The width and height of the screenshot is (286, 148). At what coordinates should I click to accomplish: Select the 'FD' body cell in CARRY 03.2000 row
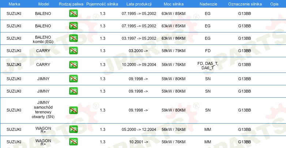click(208, 51)
